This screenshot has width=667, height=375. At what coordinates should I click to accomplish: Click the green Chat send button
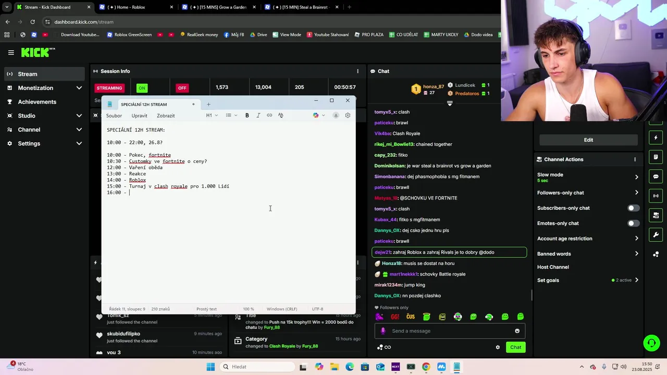click(515, 347)
